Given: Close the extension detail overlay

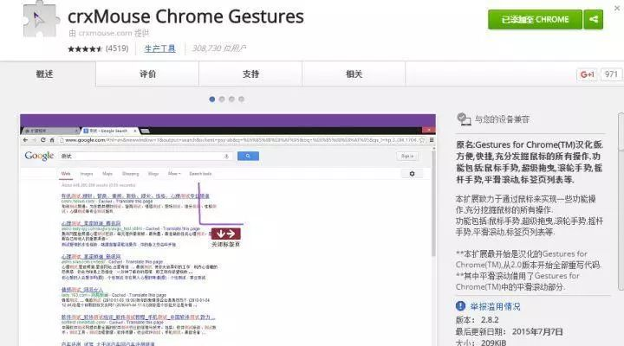Looking at the screenshot, I should [617, 8].
